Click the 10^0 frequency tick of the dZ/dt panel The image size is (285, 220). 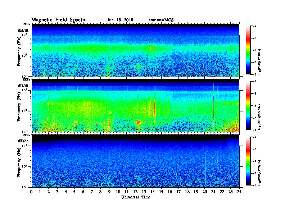tap(24, 166)
